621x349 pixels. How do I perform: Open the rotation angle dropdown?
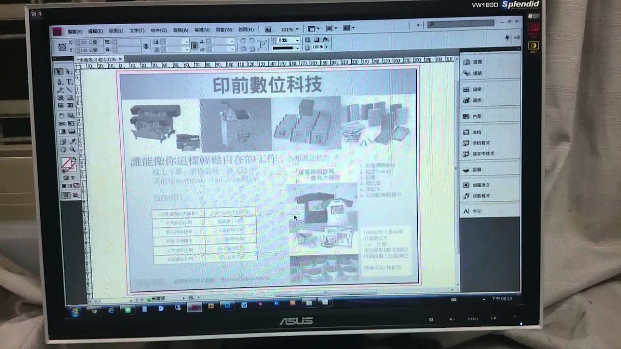(232, 41)
